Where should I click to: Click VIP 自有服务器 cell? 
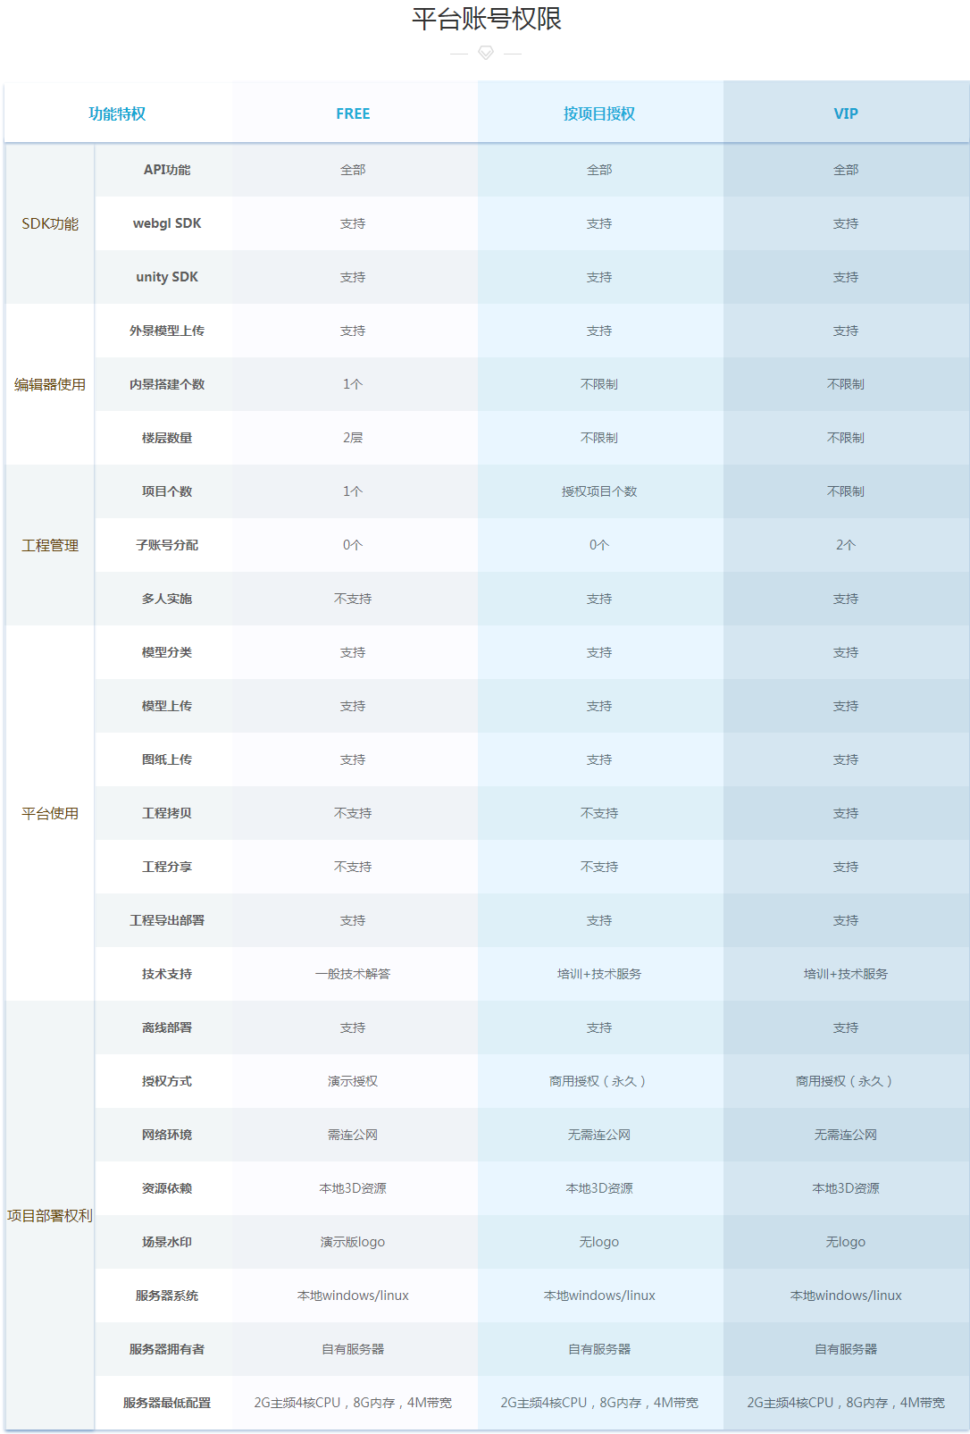(x=846, y=1349)
